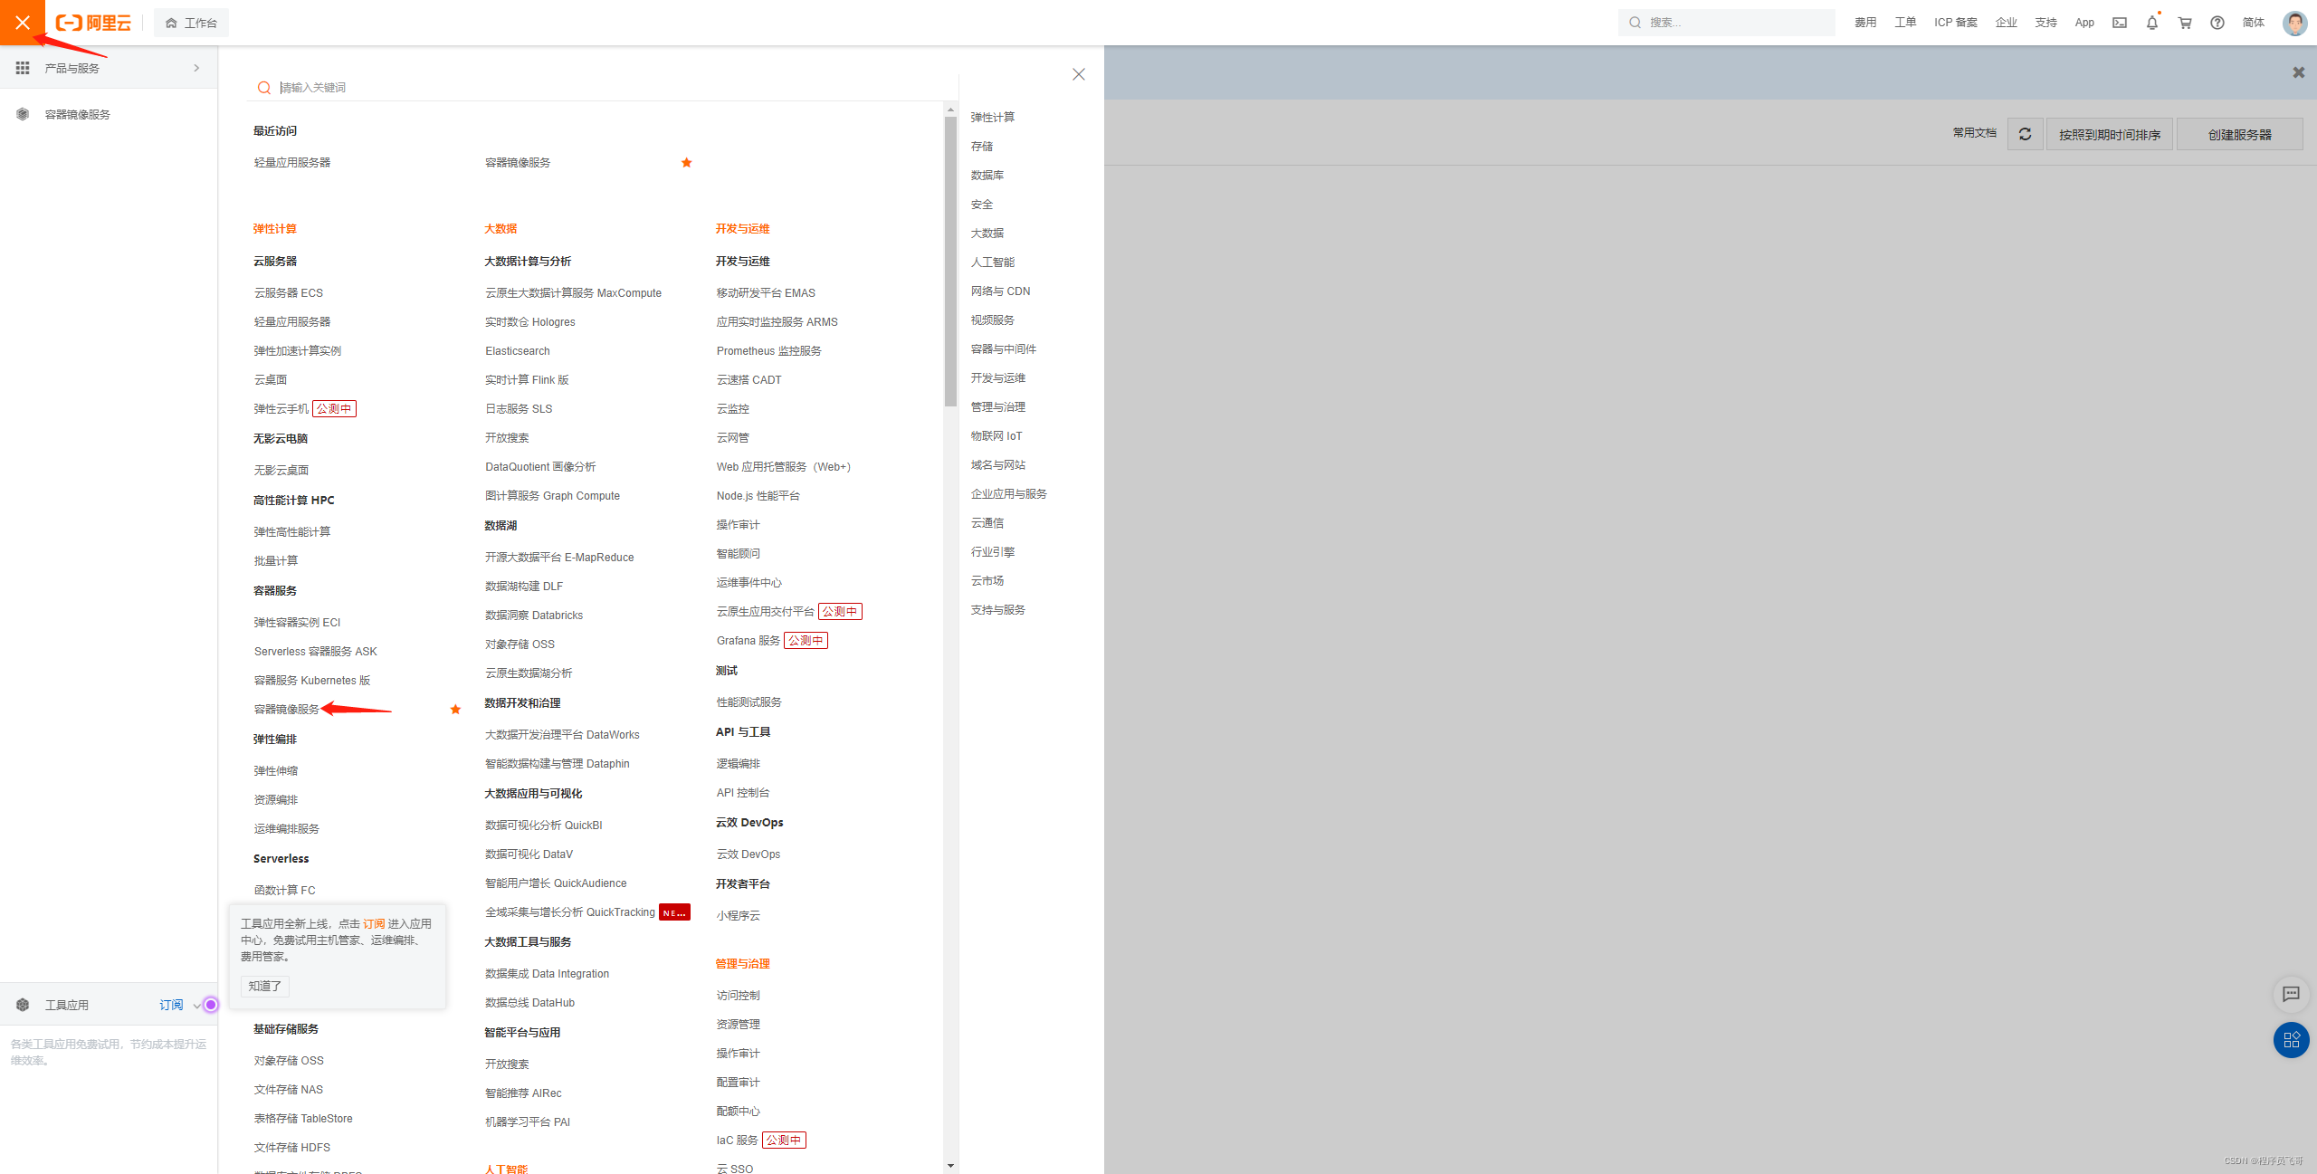Screen dimensions: 2317x1174
Task: Click the 工具应用 hexagon icon
Action: tap(23, 1005)
